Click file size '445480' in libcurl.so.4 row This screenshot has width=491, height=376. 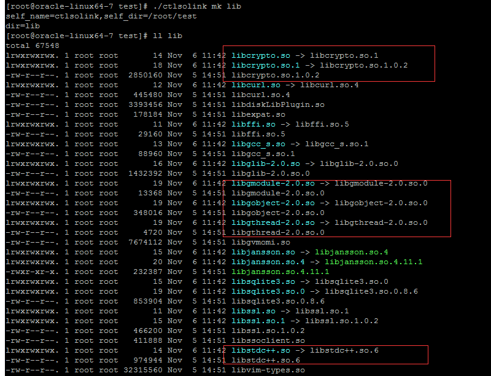[x=148, y=95]
